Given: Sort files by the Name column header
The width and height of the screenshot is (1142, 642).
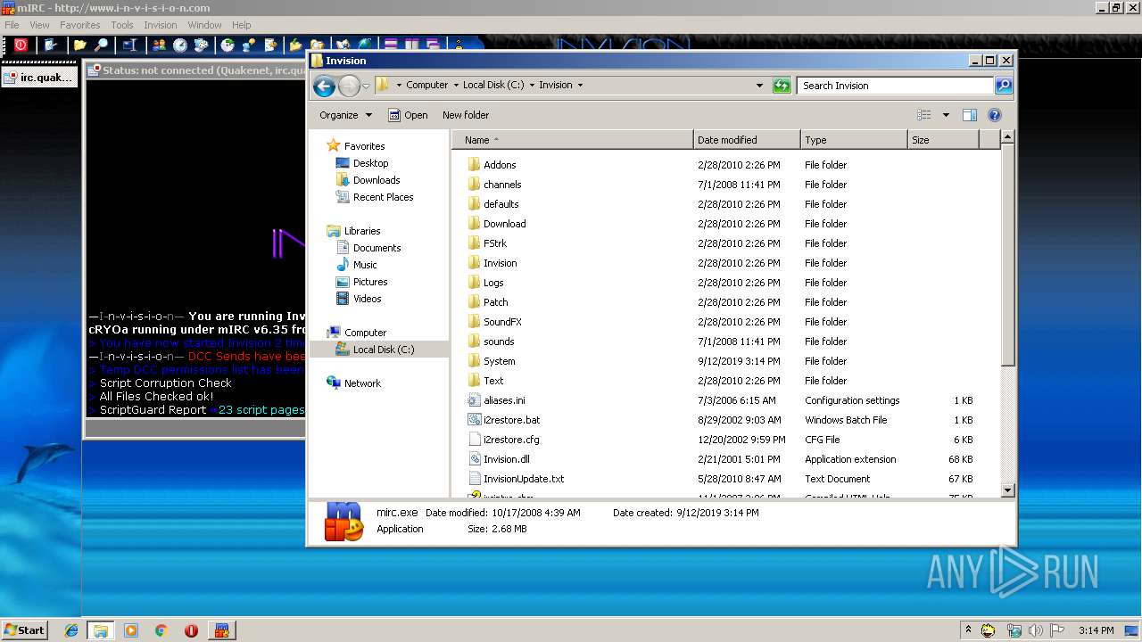Looking at the screenshot, I should [573, 140].
